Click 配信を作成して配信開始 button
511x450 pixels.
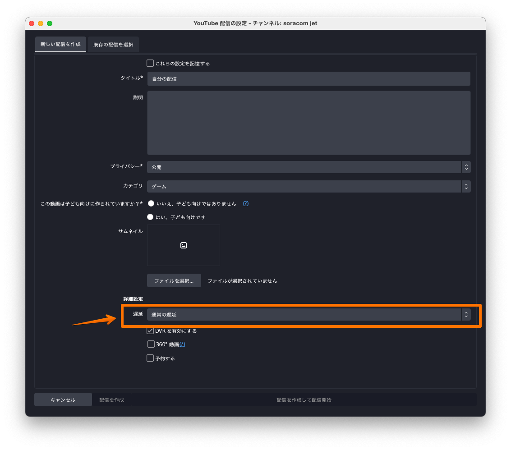point(304,400)
